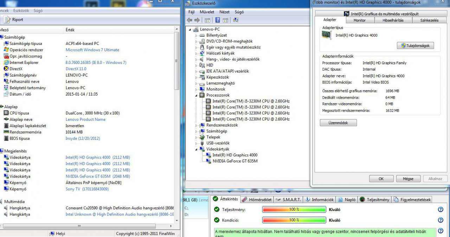Click the help icon beside Teljesítmény bar
This screenshot has height=237, width=450.
pos(441,210)
